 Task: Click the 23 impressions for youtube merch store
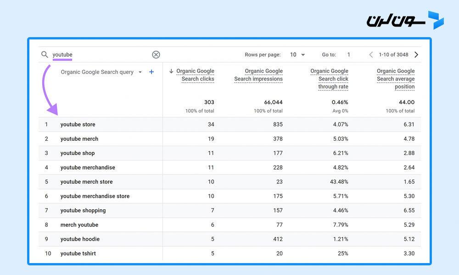pos(280,182)
